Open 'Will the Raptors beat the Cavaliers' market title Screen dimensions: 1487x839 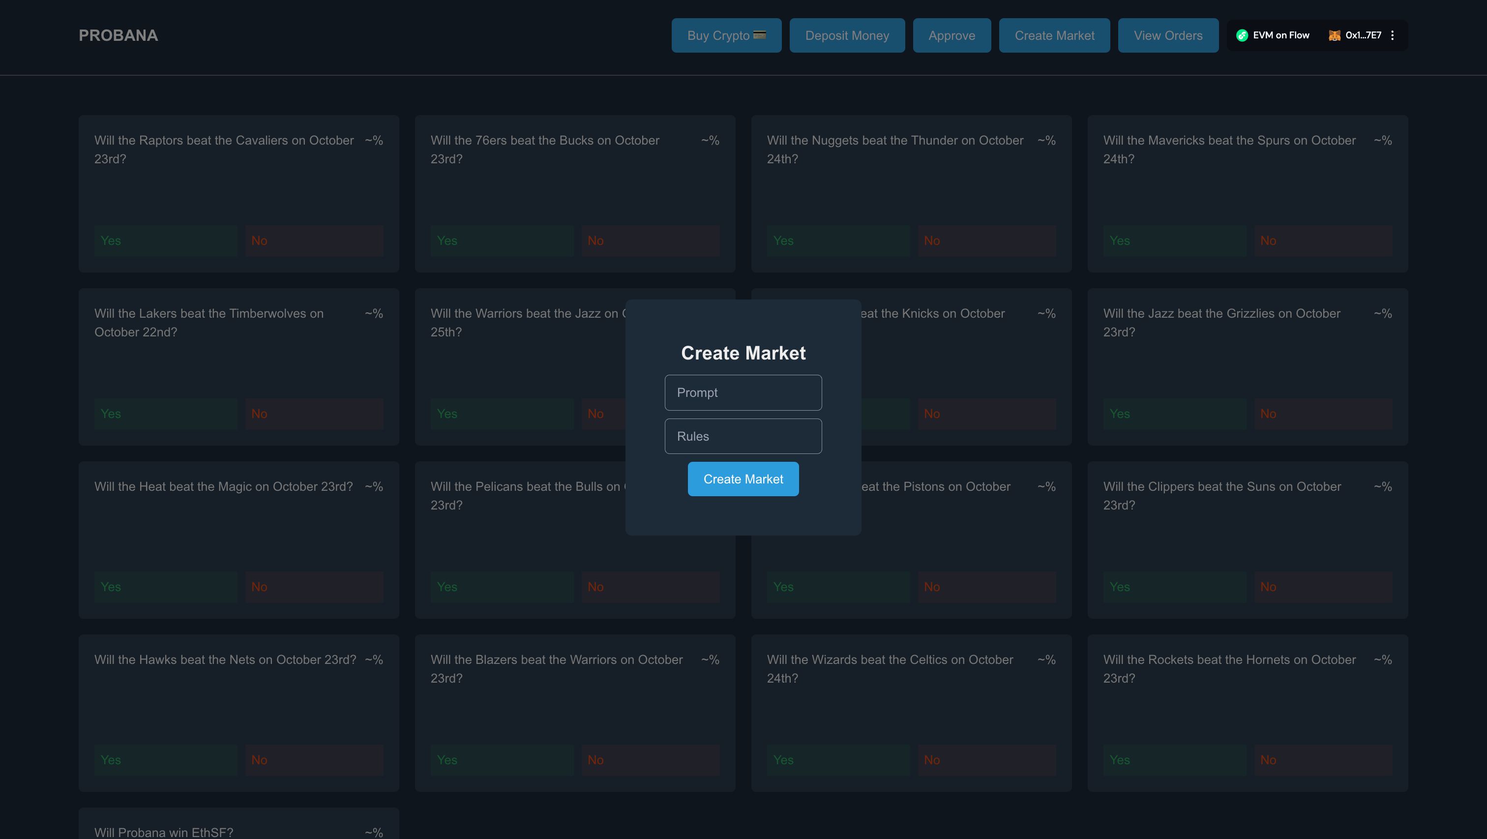click(224, 150)
